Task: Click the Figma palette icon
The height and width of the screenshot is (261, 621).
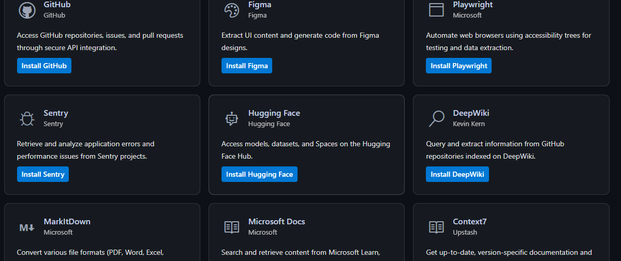Action: [x=231, y=10]
